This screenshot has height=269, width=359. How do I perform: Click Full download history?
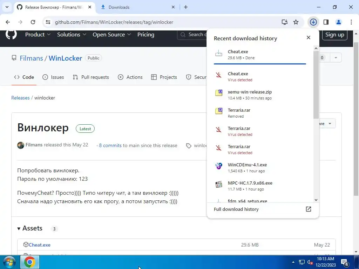(236, 209)
